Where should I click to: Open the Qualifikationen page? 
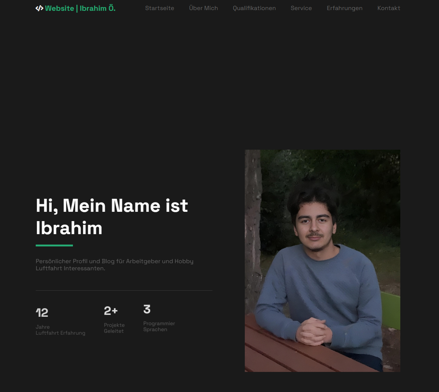(x=254, y=8)
